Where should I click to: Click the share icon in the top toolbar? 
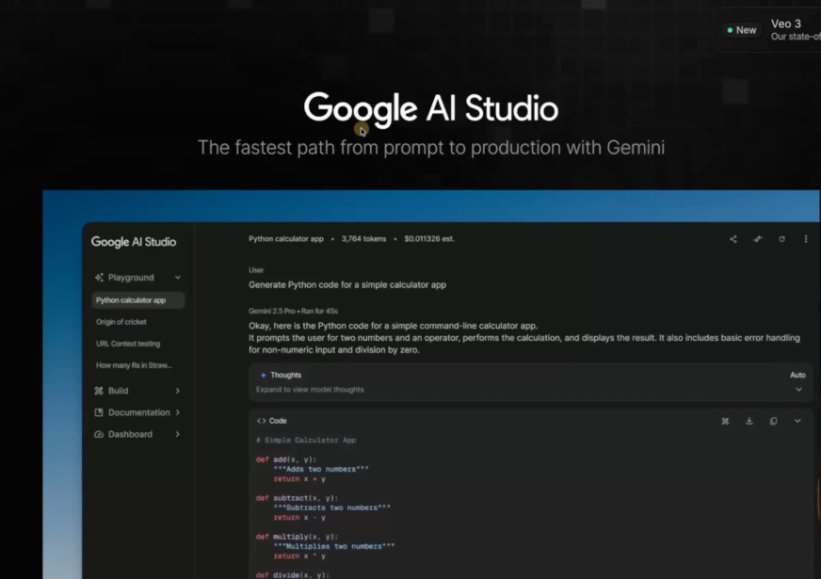coord(732,238)
